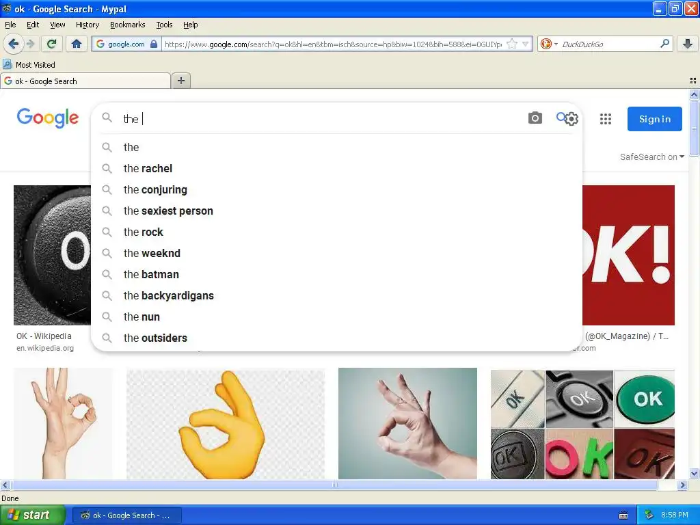Click the Google logo

(x=48, y=118)
